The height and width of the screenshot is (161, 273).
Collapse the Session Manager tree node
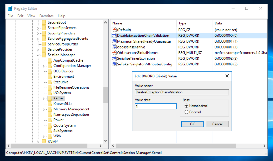(x=38, y=55)
